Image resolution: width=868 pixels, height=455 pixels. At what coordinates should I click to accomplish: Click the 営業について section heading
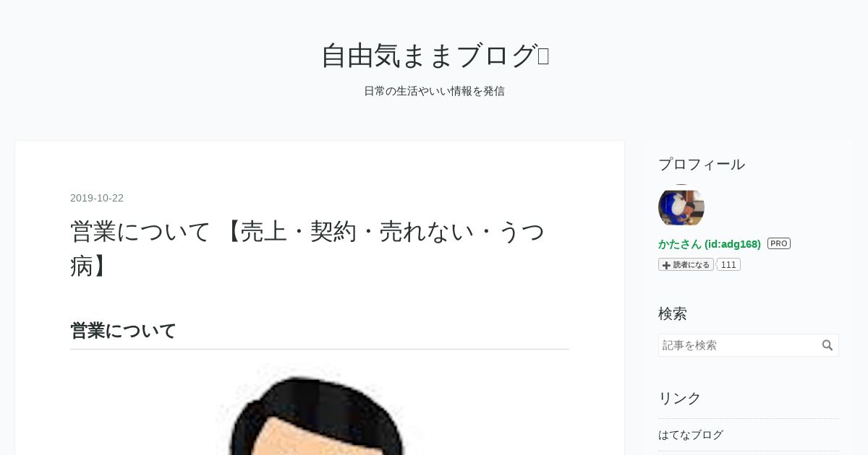(x=123, y=331)
